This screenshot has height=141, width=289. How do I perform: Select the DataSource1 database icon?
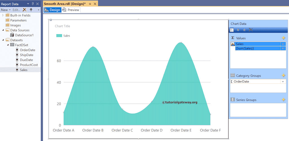[x=12, y=35]
